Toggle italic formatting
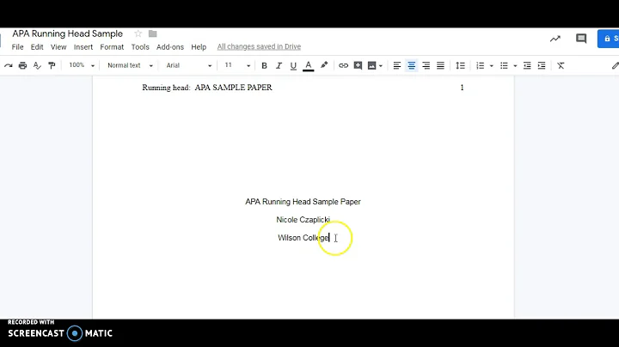The width and height of the screenshot is (619, 347). coord(279,66)
